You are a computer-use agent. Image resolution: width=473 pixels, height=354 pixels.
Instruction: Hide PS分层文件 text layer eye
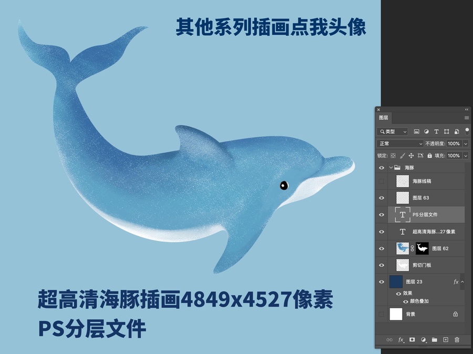tap(382, 215)
